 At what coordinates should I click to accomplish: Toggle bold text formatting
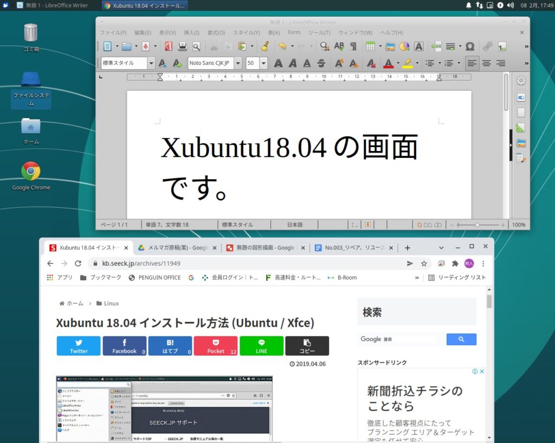point(278,63)
